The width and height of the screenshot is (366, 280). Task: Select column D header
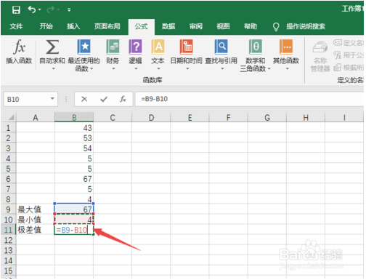pyautogui.click(x=151, y=118)
